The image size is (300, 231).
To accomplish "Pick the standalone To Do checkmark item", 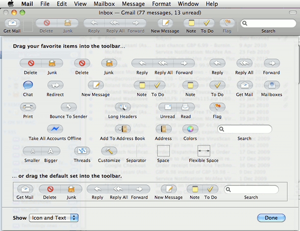I will [x=217, y=85].
